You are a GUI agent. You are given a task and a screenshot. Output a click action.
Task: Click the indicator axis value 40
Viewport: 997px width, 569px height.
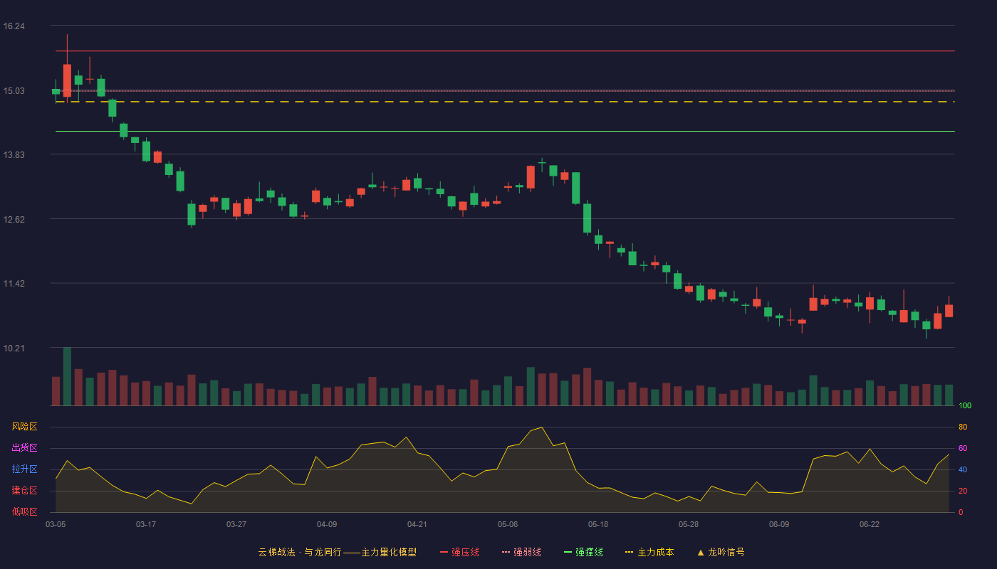click(x=963, y=470)
